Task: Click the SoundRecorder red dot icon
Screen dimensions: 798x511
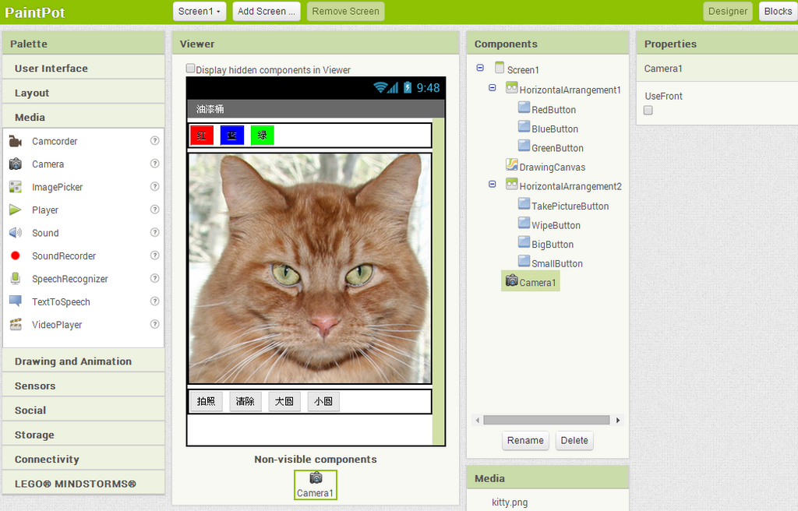Action: [16, 255]
